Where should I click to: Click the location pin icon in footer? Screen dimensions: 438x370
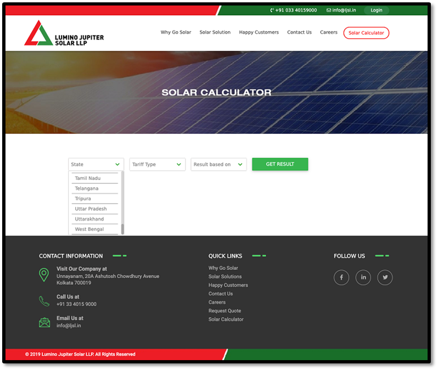tap(44, 275)
